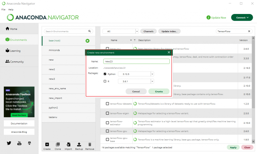Image resolution: width=257 pixels, height=154 pixels.
Task: Click the package list scrollbar up arrow
Action: (253, 38)
